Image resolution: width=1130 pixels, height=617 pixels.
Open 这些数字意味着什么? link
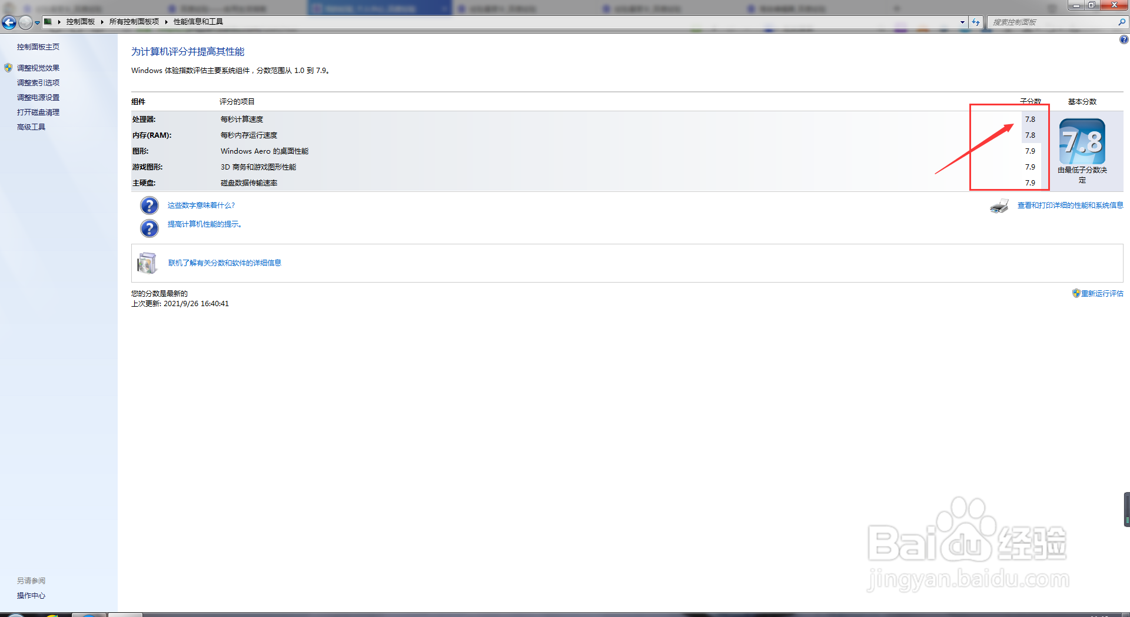(x=201, y=205)
